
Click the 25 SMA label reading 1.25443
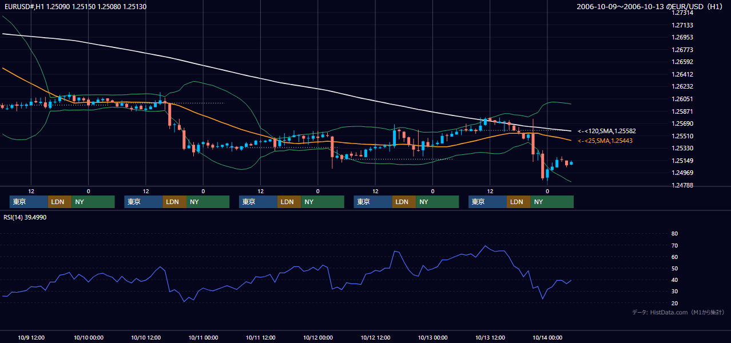(x=605, y=141)
